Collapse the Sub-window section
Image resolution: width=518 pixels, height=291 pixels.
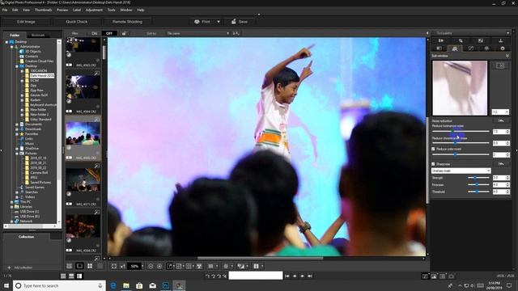(507, 56)
